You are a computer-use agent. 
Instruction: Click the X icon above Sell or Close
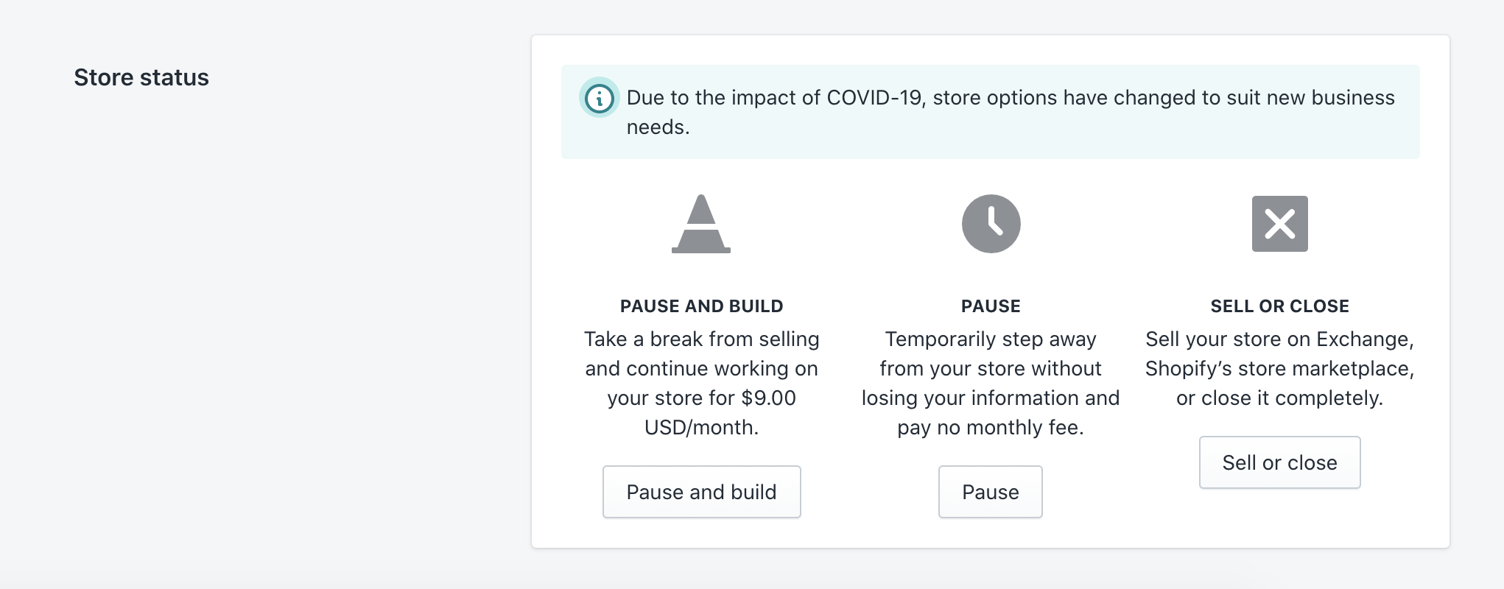coord(1279,224)
